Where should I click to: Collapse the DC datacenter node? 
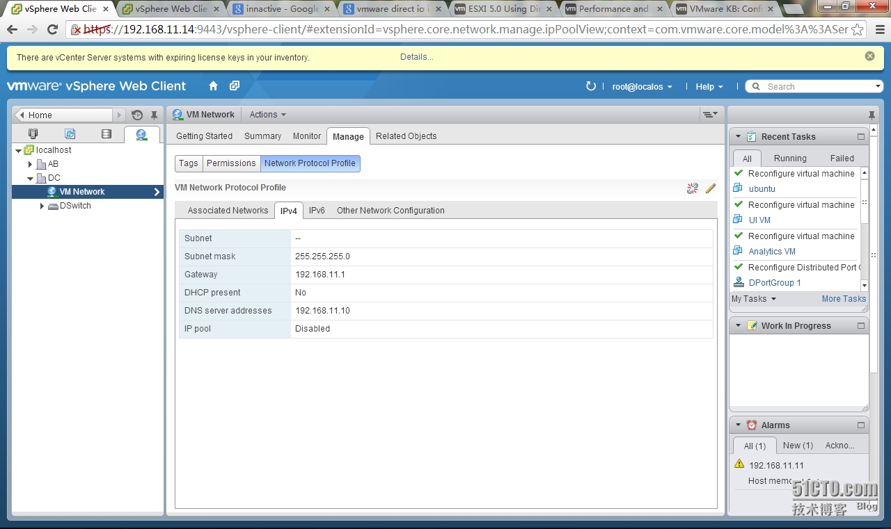(x=30, y=179)
